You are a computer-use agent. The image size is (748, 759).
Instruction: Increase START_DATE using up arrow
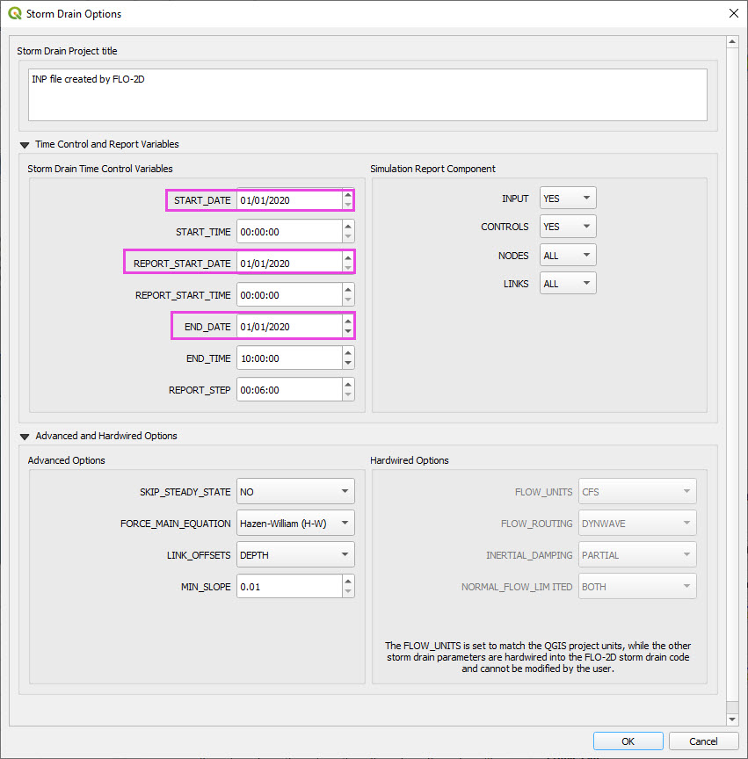tap(348, 195)
